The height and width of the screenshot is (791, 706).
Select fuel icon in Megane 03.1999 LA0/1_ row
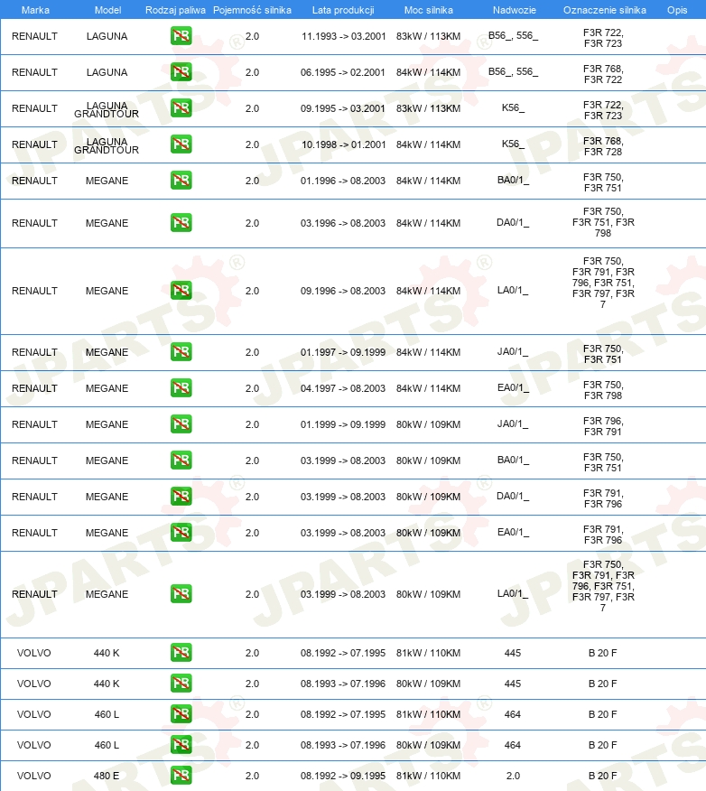[181, 594]
